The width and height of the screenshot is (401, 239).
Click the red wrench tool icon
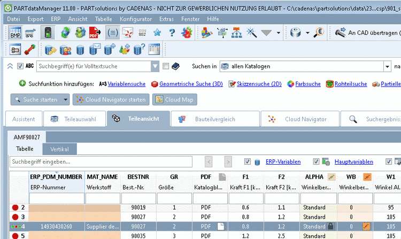(x=30, y=49)
